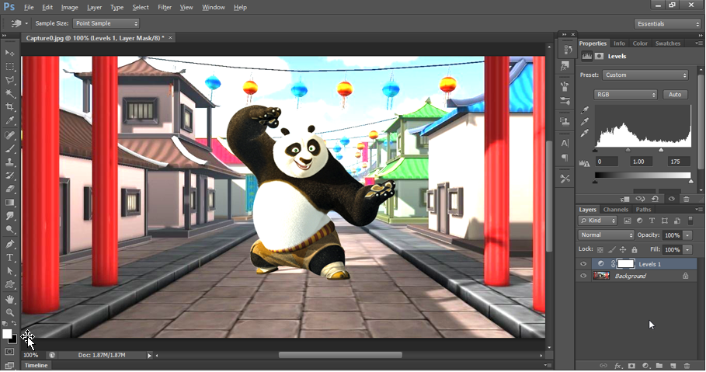Toggle lock transparent pixels
Screen dimensions: 706x372
(x=600, y=249)
